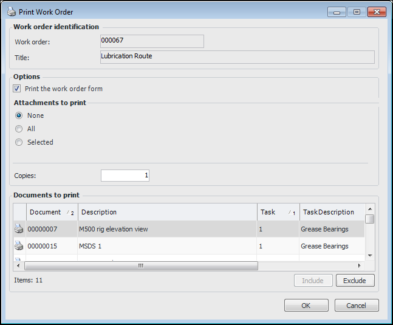Click the grid row-selector corner header

[20, 212]
